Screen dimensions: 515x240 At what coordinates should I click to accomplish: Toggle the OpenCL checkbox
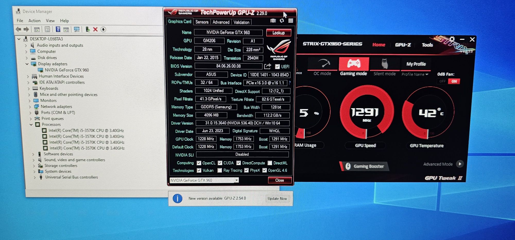(x=199, y=163)
